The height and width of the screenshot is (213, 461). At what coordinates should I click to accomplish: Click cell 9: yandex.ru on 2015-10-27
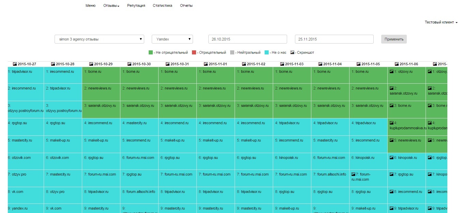click(26, 209)
